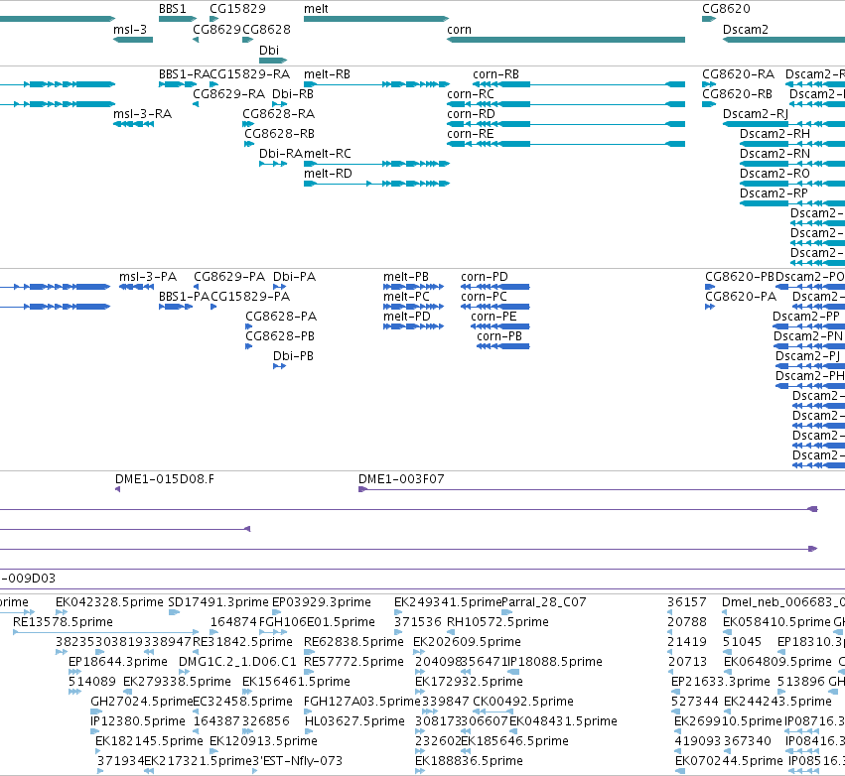
Task: Click protein msl-3-PA
Action: tap(136, 287)
